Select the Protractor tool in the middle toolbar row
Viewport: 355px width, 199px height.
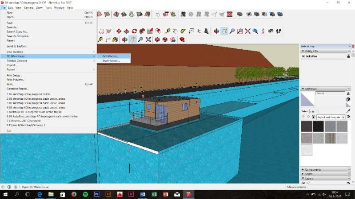183,31
